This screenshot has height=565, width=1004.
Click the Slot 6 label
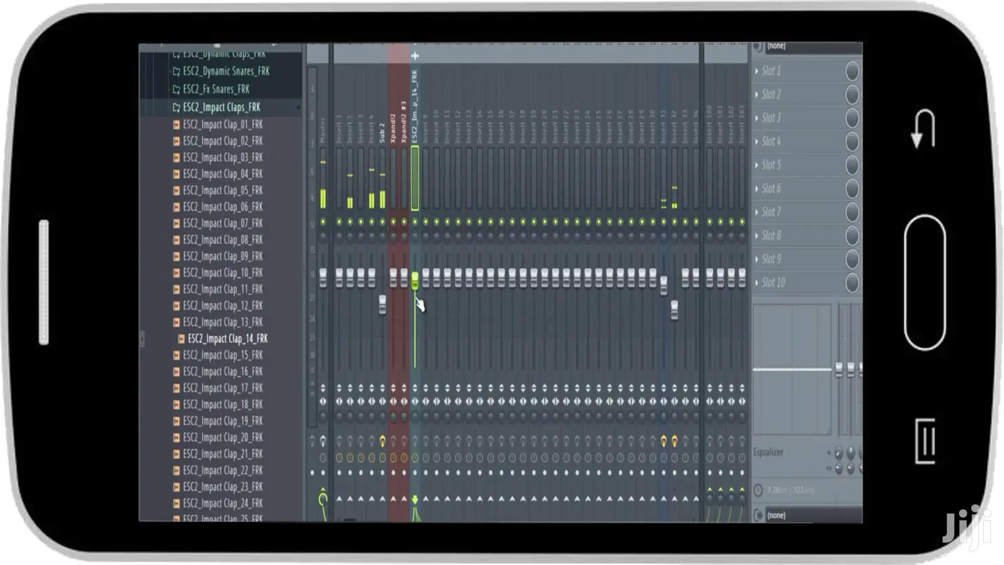point(771,188)
